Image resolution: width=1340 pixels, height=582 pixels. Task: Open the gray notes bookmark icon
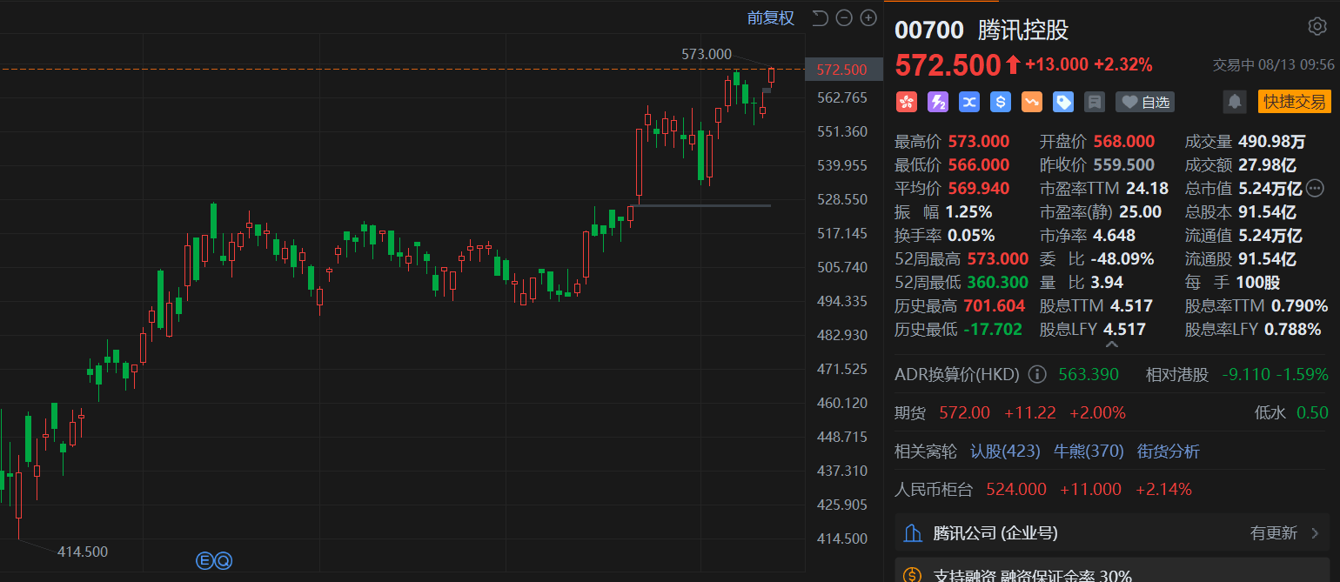pos(1095,102)
